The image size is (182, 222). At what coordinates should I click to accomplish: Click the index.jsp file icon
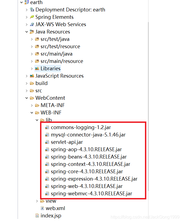pos(37,216)
